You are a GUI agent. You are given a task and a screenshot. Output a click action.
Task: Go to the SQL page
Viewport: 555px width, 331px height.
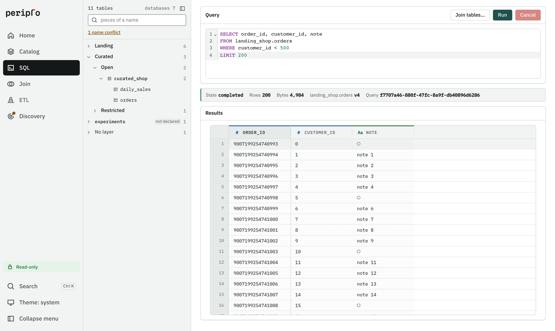(41, 68)
